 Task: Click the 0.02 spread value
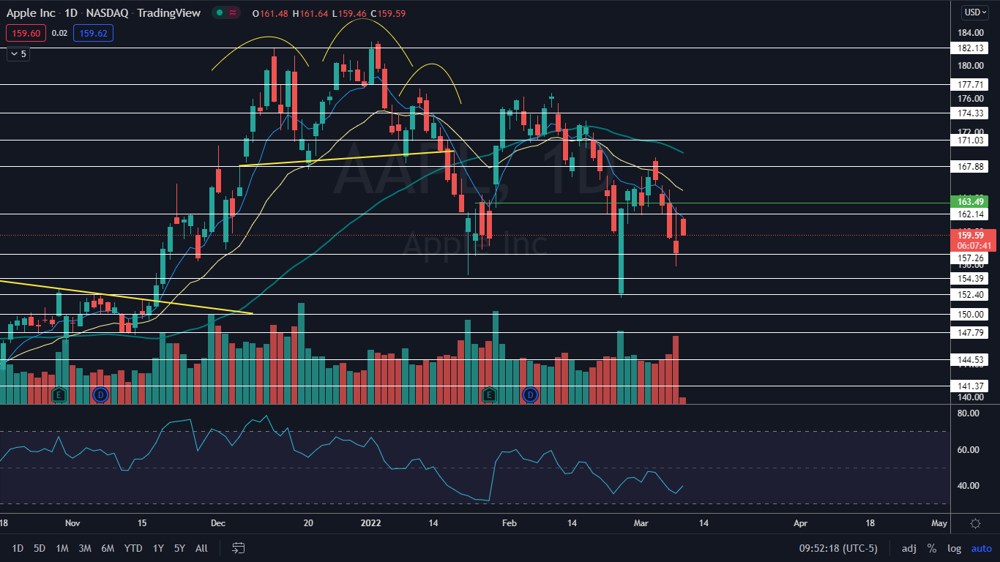[60, 33]
